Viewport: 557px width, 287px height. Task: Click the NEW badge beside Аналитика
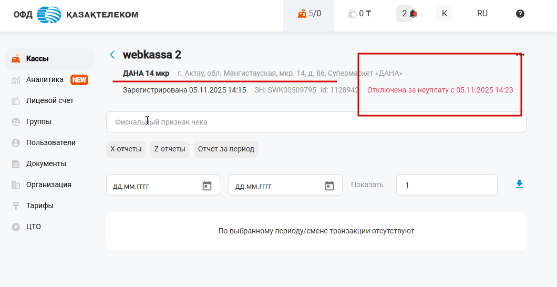pyautogui.click(x=79, y=80)
